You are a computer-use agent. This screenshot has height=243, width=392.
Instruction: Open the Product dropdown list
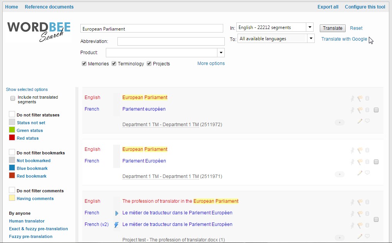221,53
